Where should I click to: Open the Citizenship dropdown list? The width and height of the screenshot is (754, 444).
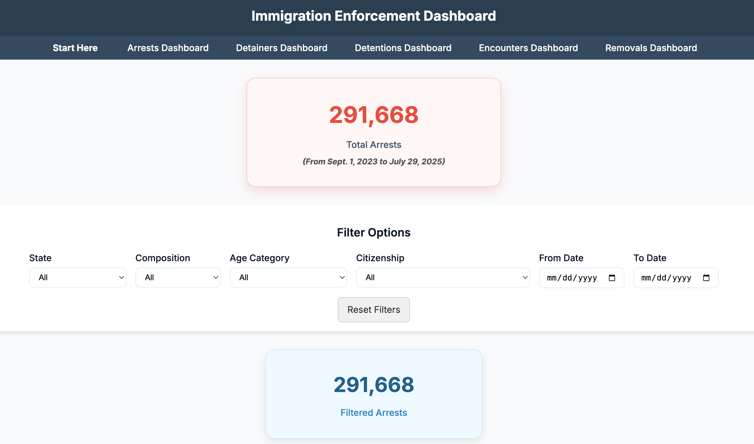[x=443, y=277]
